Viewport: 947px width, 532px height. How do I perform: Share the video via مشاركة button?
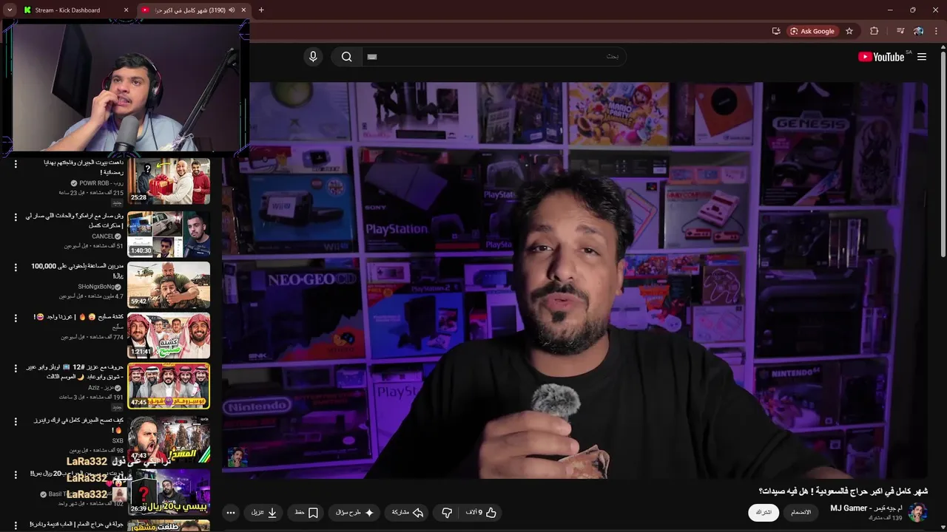[407, 512]
